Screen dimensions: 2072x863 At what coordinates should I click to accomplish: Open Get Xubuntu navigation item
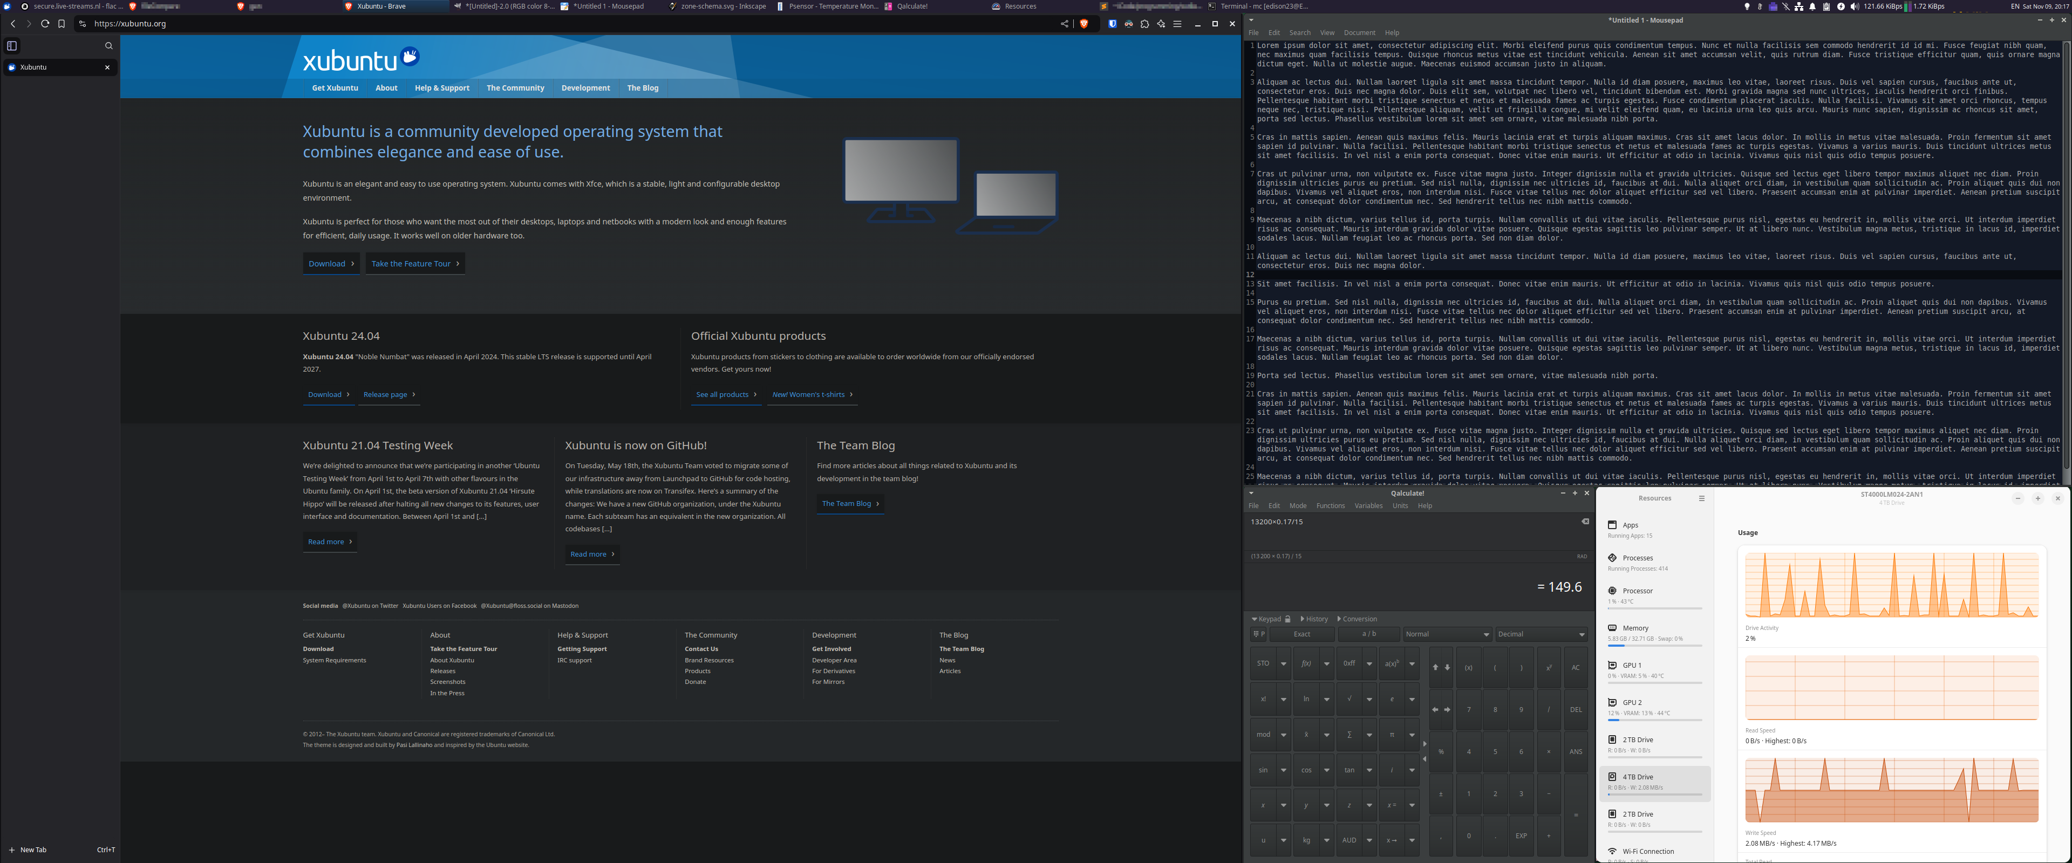click(335, 88)
